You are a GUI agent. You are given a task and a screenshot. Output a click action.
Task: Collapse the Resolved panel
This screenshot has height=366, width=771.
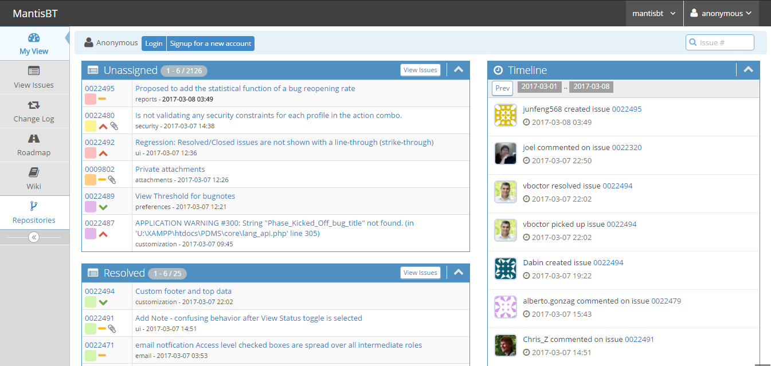point(458,273)
